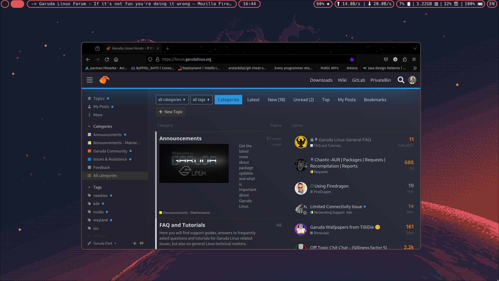499x281 pixels.
Task: Reload the page in Firefox
Action: coord(107,60)
